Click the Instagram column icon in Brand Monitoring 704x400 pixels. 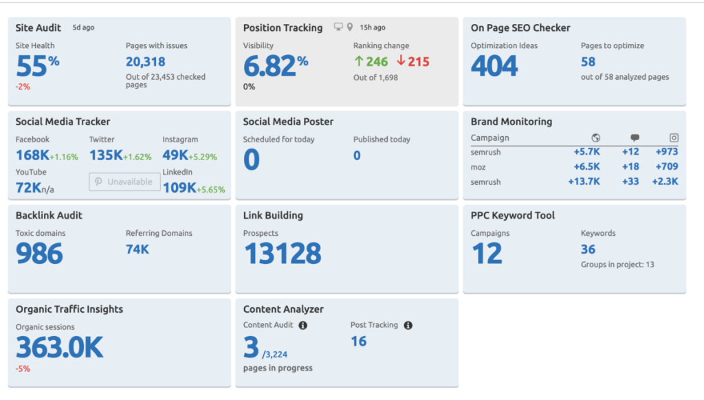point(673,138)
